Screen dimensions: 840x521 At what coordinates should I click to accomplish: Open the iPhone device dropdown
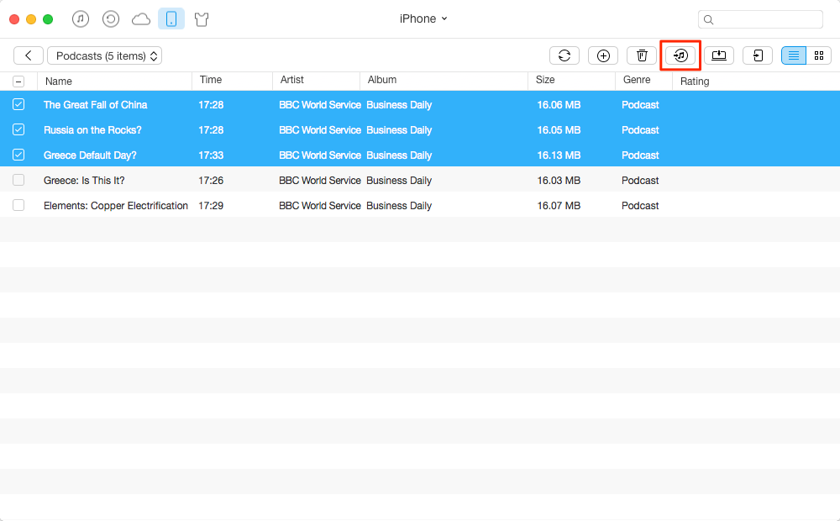(423, 18)
